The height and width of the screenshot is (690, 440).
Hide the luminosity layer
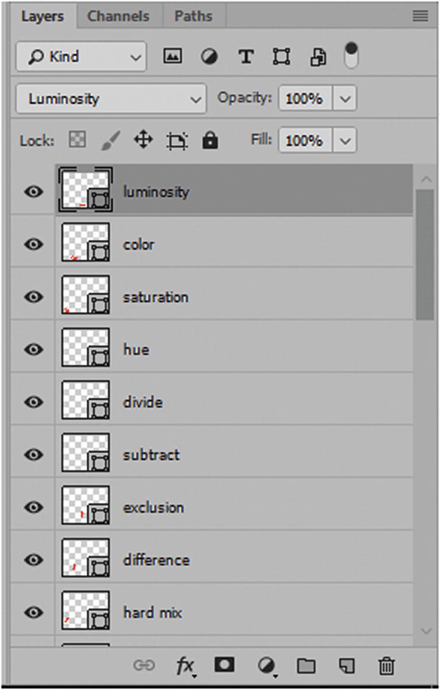pyautogui.click(x=34, y=191)
